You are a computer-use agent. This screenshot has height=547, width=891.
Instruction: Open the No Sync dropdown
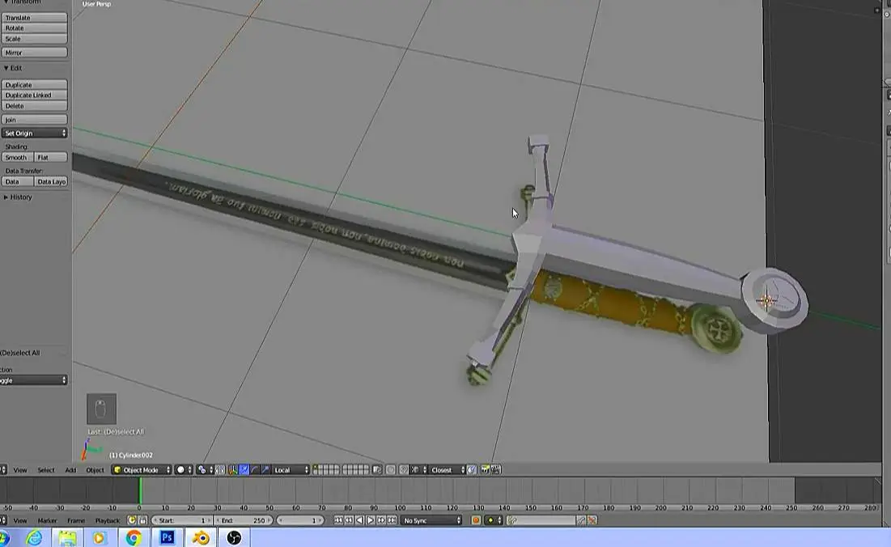432,520
